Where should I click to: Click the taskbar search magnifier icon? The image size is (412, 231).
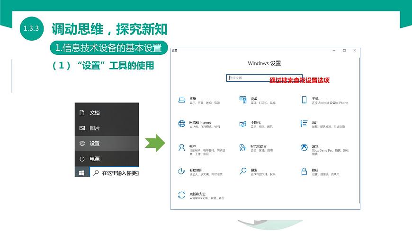tap(96, 173)
